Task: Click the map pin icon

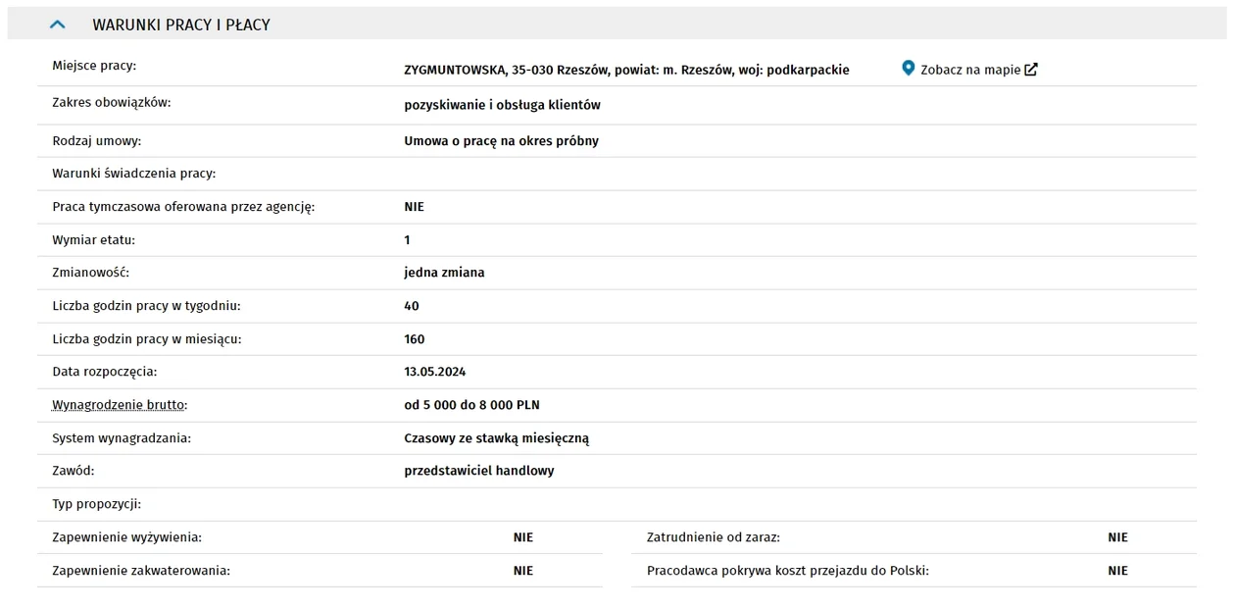Action: 908,69
